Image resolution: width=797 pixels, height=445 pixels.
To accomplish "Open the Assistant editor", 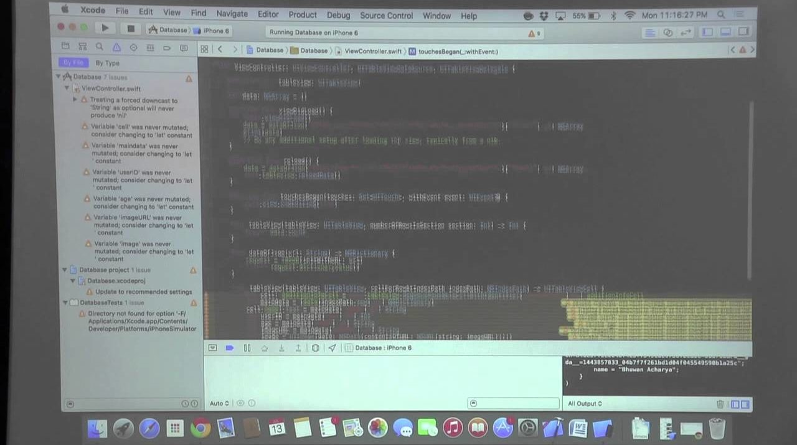I will pyautogui.click(x=668, y=32).
